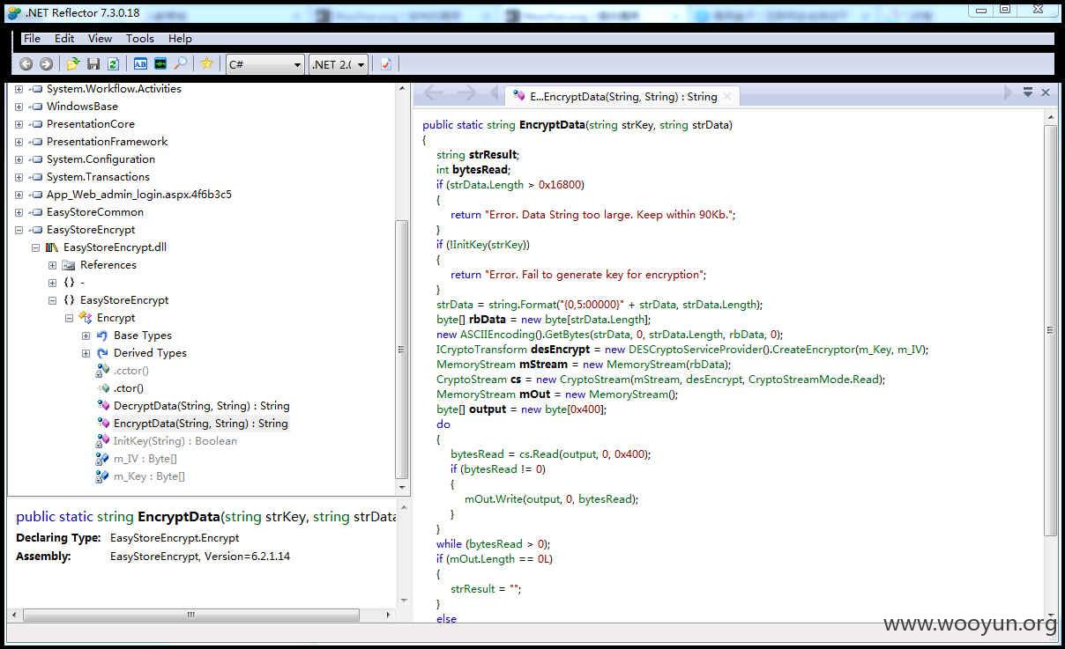Go back using code pane left arrow
The image size is (1065, 649).
433,93
